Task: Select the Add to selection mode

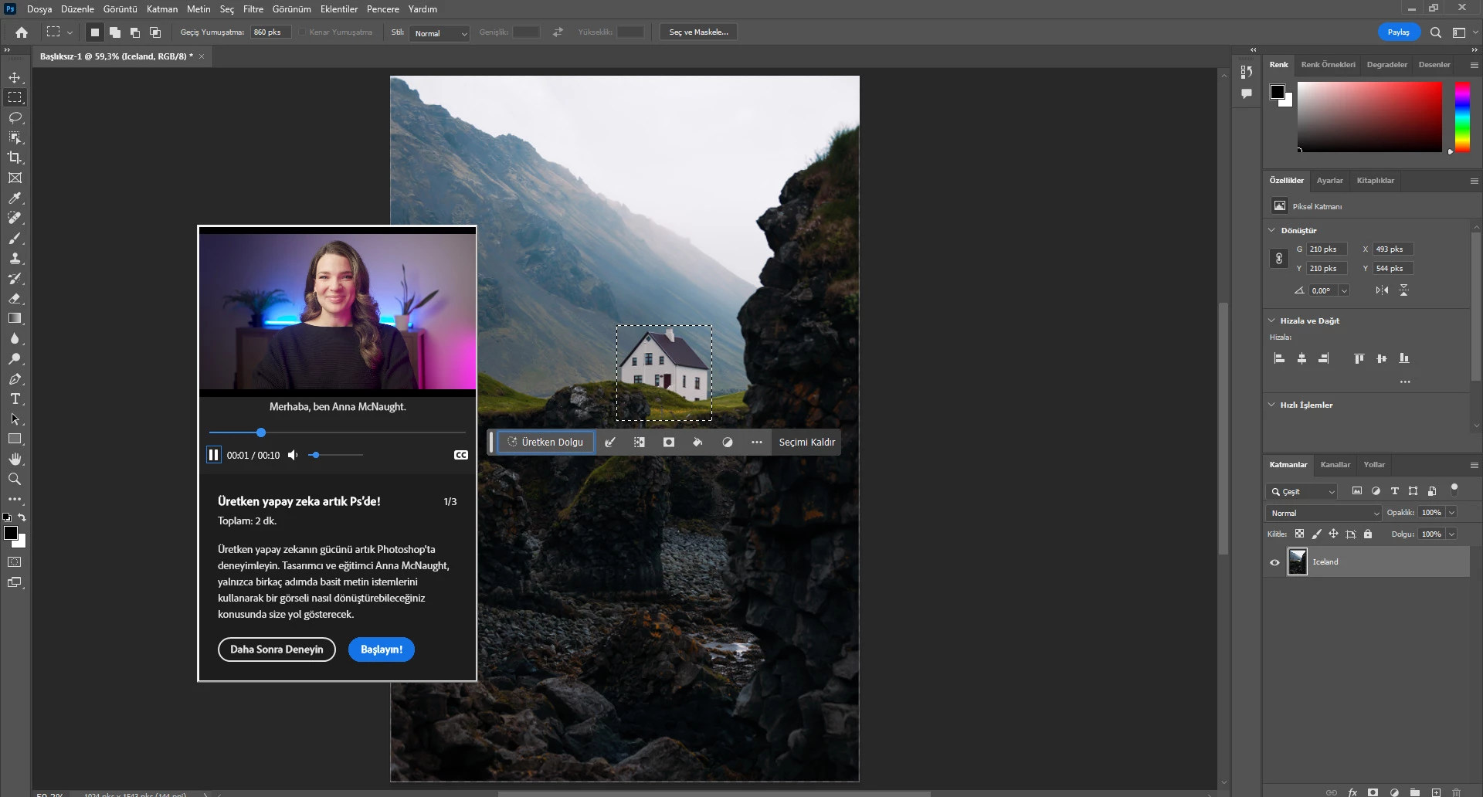Action: point(114,32)
